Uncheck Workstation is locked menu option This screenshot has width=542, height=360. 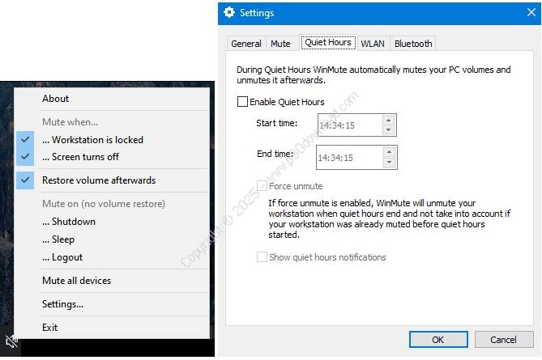[x=92, y=140]
